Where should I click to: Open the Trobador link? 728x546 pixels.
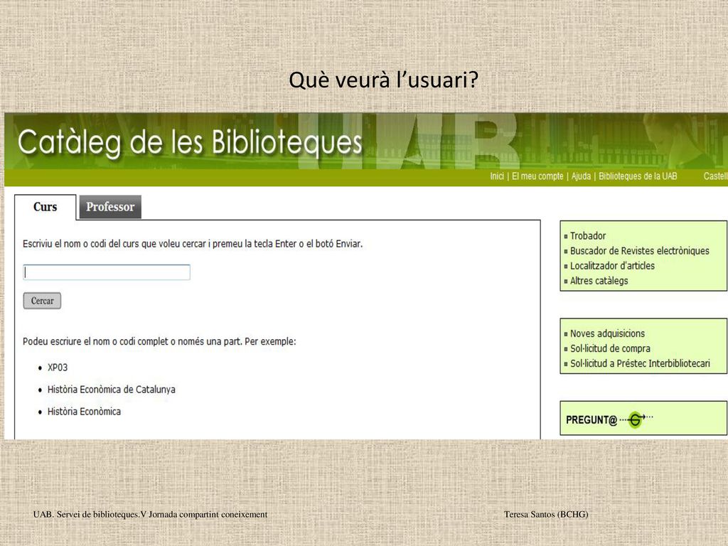point(588,236)
